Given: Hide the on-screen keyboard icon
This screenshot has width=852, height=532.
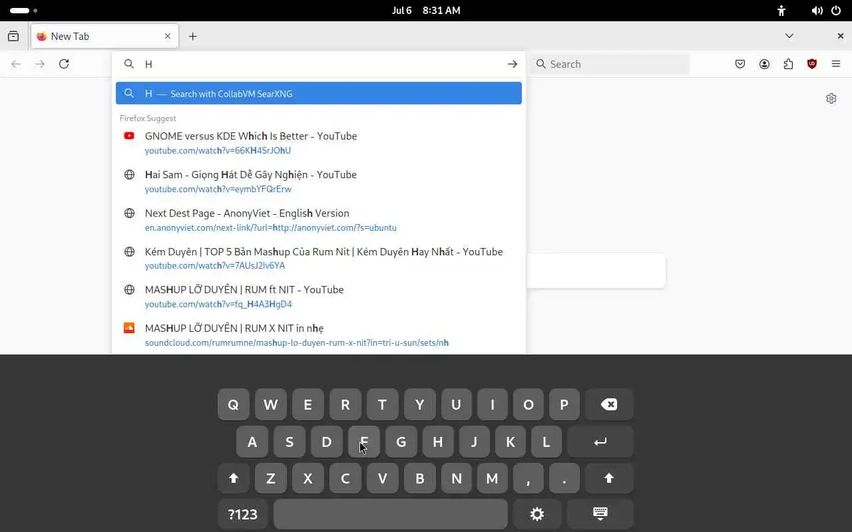Looking at the screenshot, I should 600,514.
